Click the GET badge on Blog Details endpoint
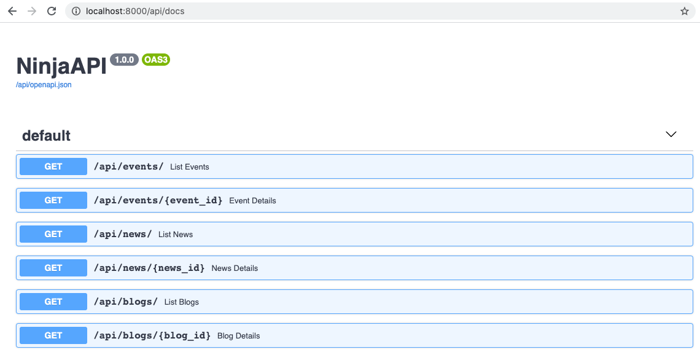Viewport: 700px width, 360px height. pos(53,335)
